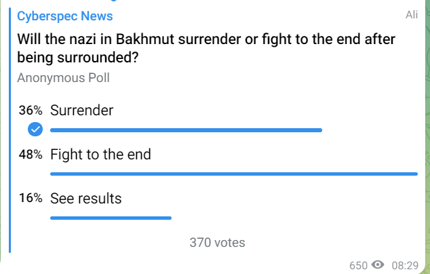The image size is (430, 274).
Task: Click the eye views icon
Action: (378, 265)
